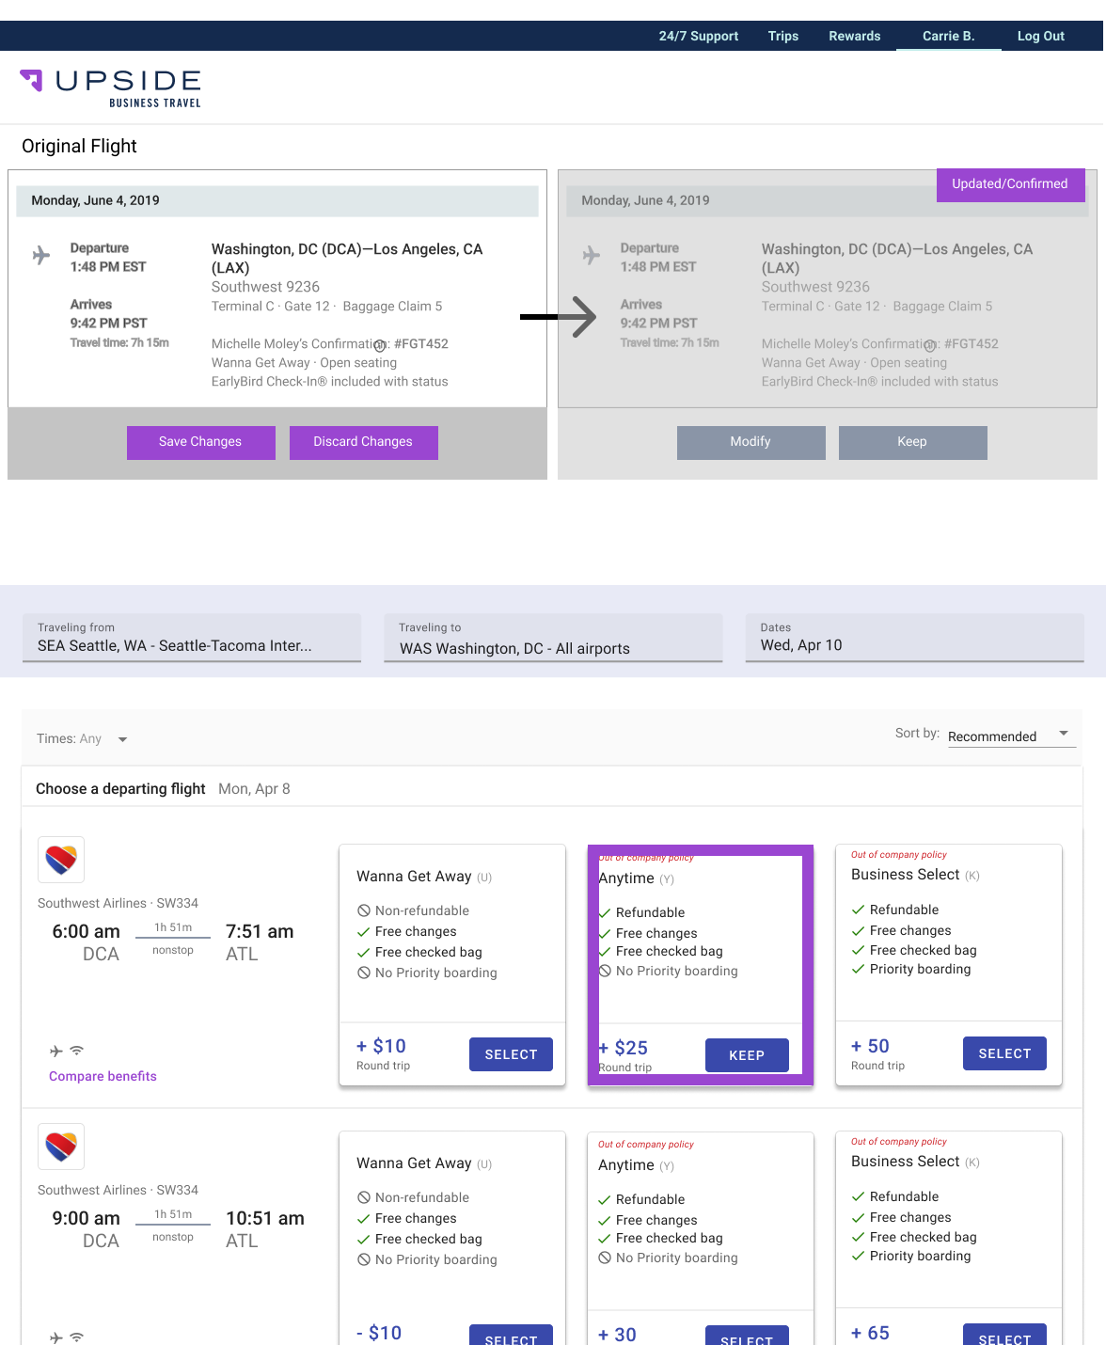Viewport: 1106px width, 1345px height.
Task: Click the wifi icon under 6:00 am flight
Action: click(x=77, y=1051)
